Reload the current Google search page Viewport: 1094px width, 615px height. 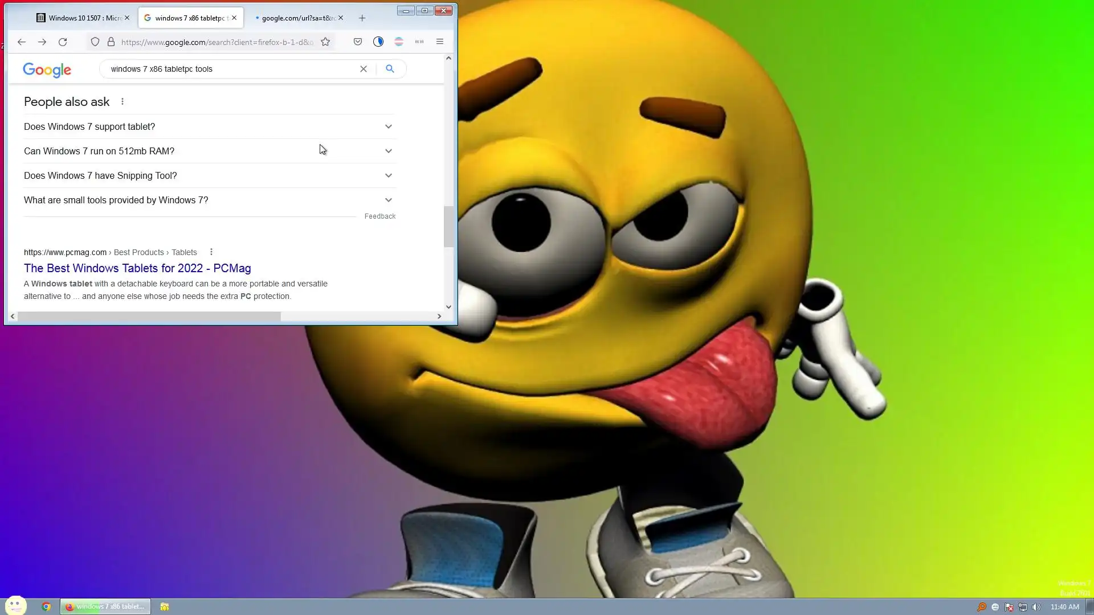[63, 42]
